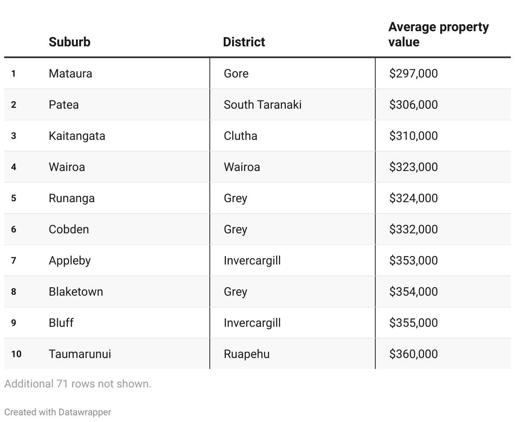Click the District column header
Screen dimensions: 515x422
pos(244,42)
